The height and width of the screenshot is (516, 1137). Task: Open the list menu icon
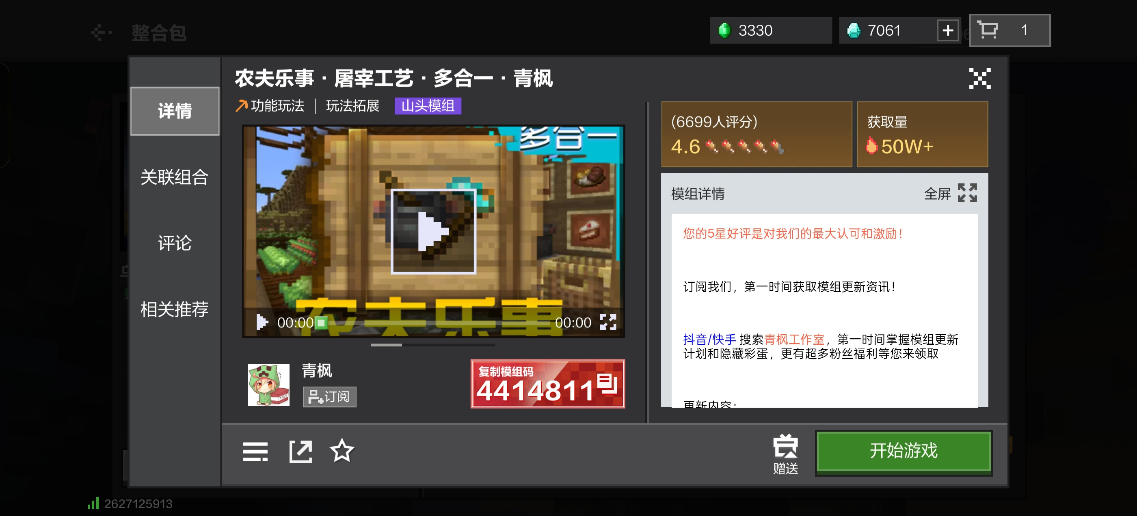coord(255,451)
